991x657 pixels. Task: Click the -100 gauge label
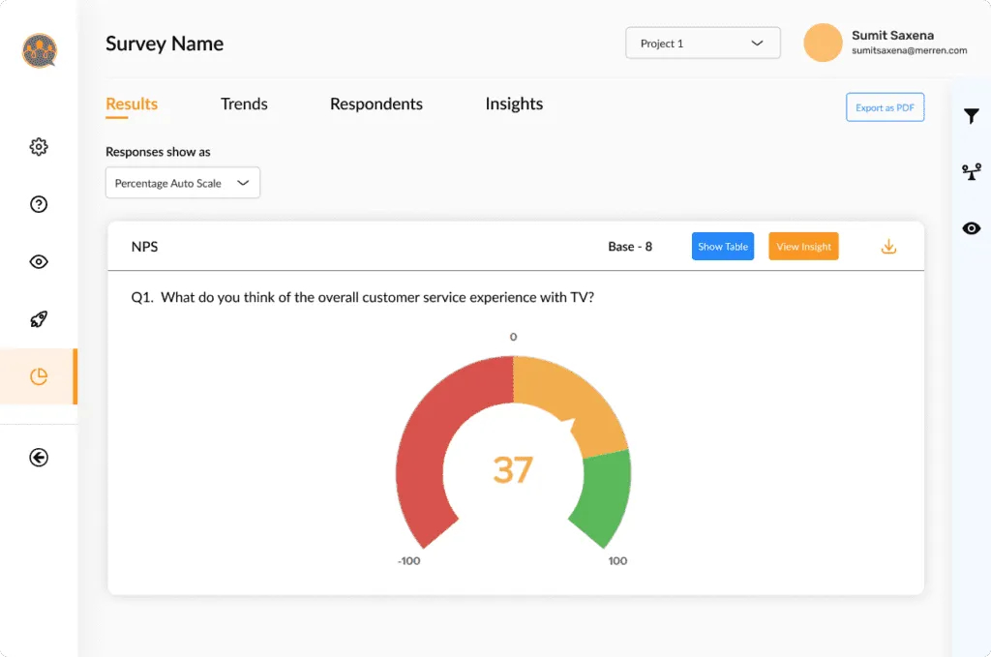click(409, 561)
